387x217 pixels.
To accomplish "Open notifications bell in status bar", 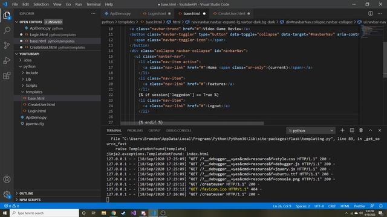I will point(381,206).
